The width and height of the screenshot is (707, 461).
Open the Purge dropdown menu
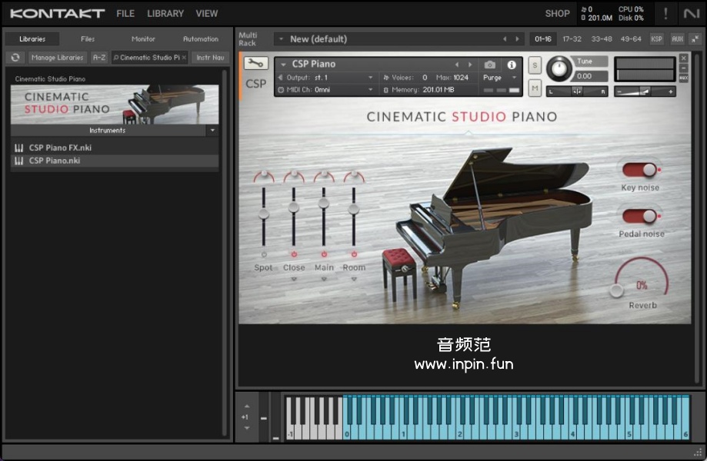[x=500, y=78]
